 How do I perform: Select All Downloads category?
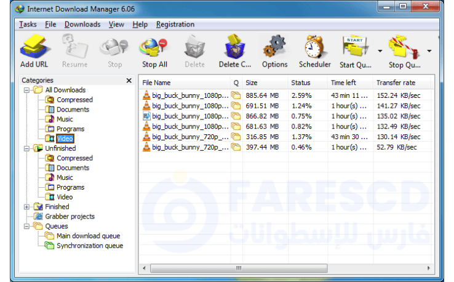[x=65, y=90]
